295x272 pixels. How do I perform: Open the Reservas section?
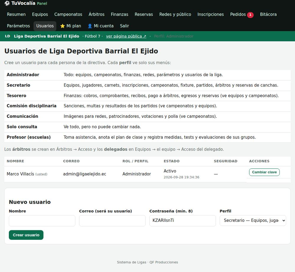click(x=144, y=14)
